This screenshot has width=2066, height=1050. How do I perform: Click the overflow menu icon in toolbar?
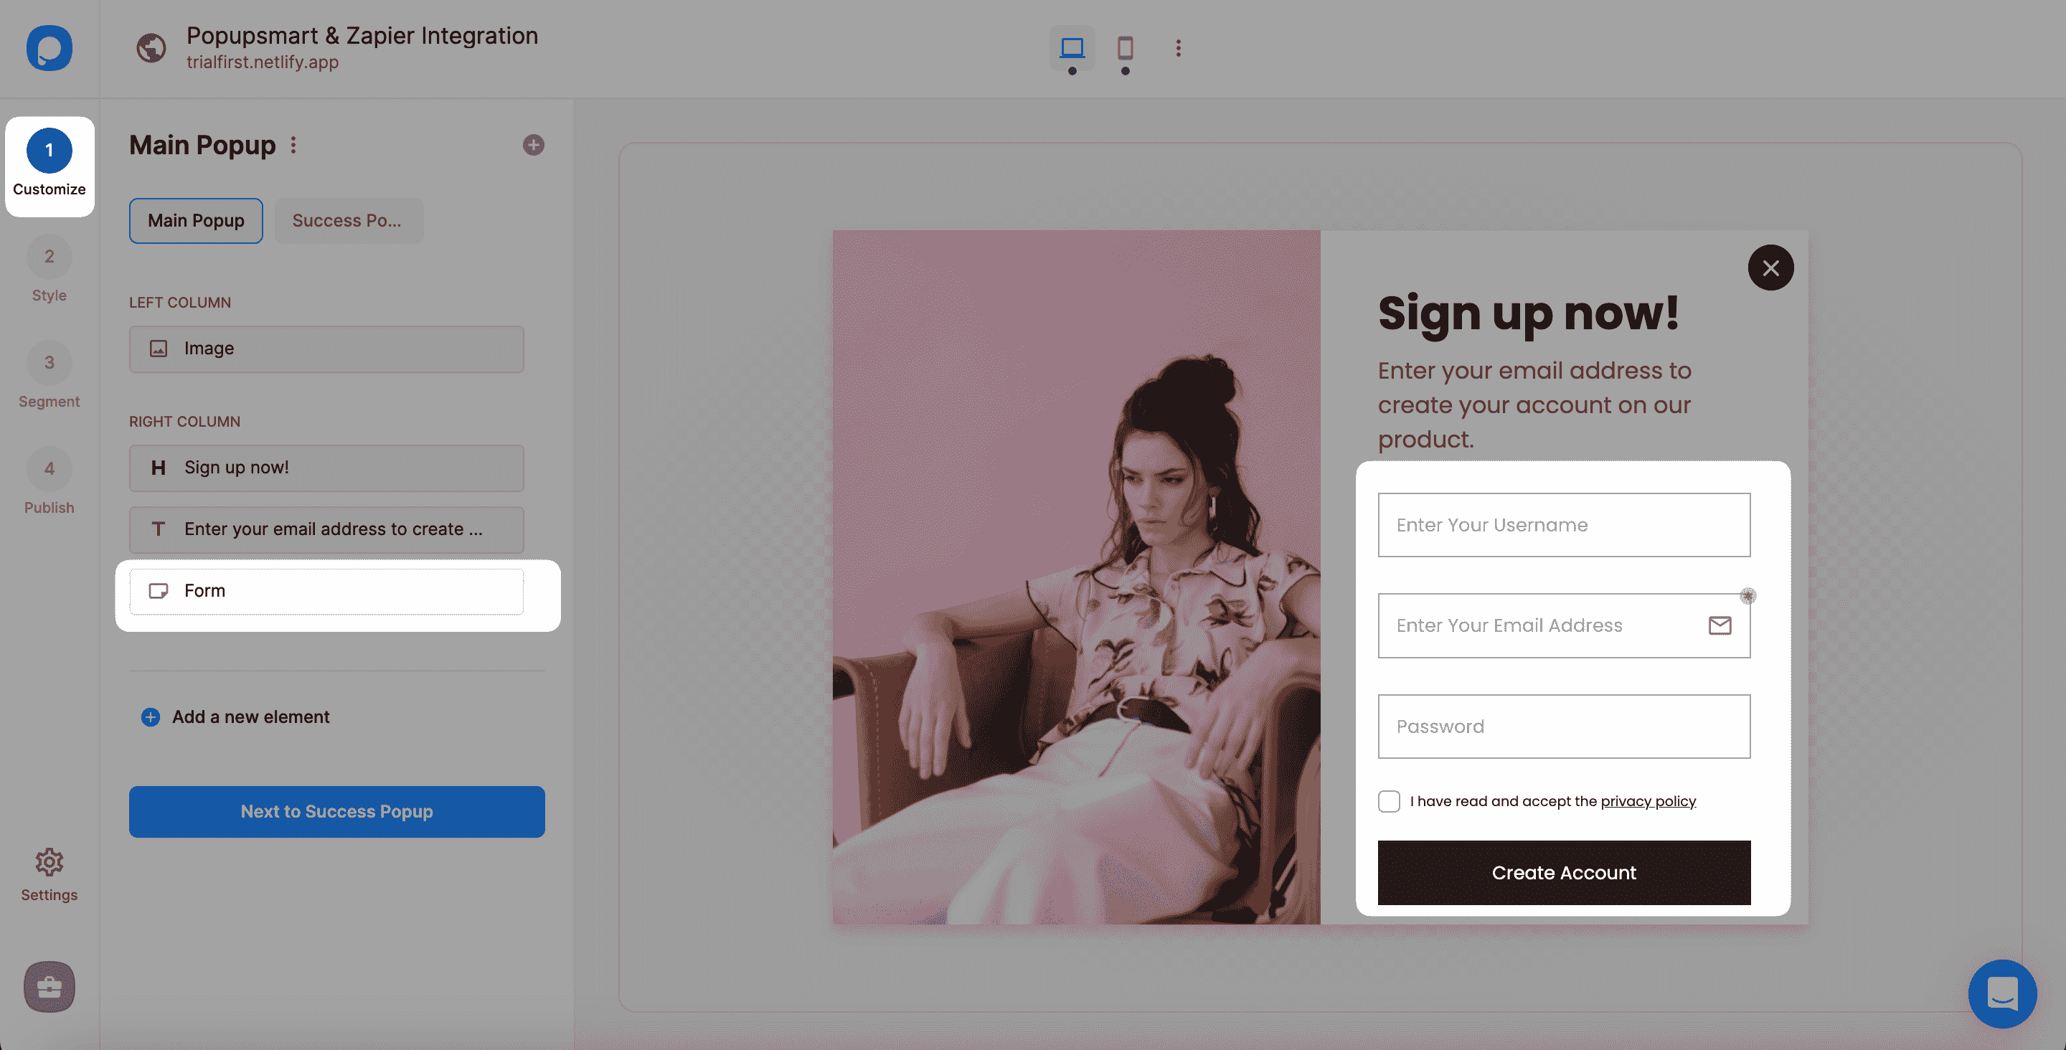1176,48
